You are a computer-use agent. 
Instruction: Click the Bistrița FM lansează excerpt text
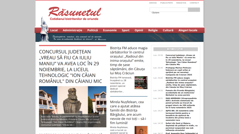[x=121, y=84]
